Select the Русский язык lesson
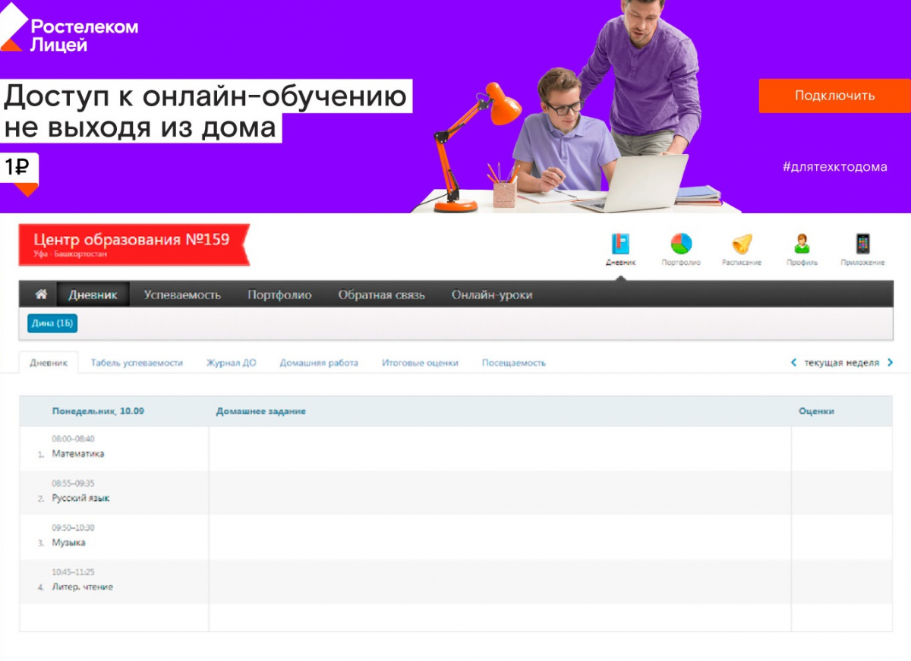This screenshot has width=911, height=661. tap(80, 499)
